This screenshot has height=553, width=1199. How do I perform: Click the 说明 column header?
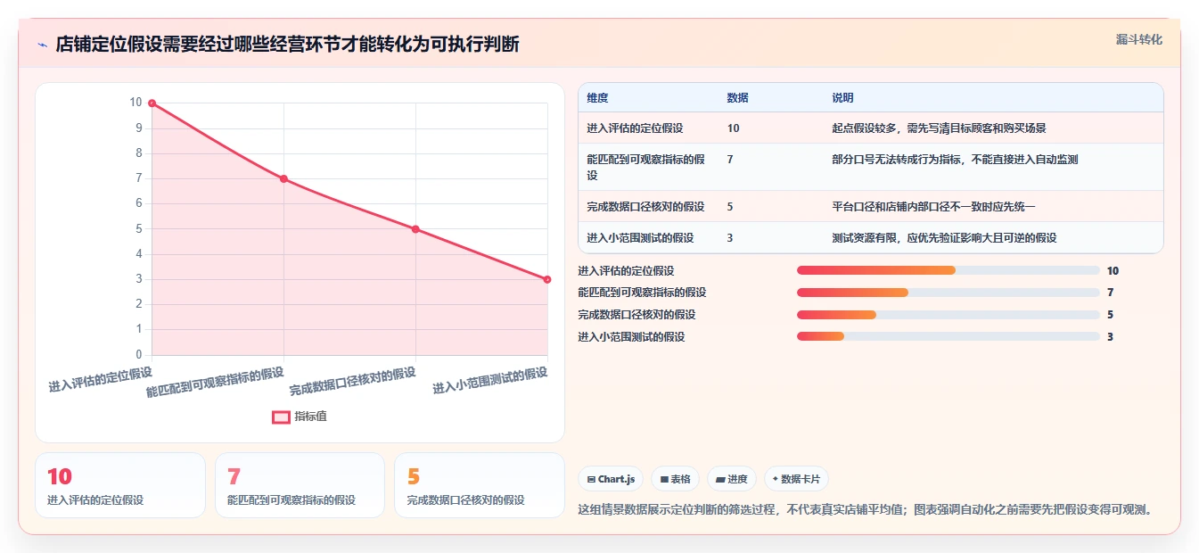(842, 98)
